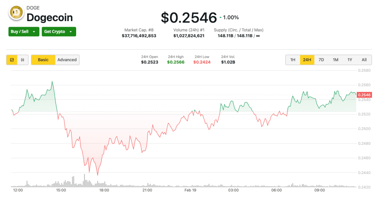Select the 1H time range
Screen dimensions: 386x197
(x=293, y=60)
